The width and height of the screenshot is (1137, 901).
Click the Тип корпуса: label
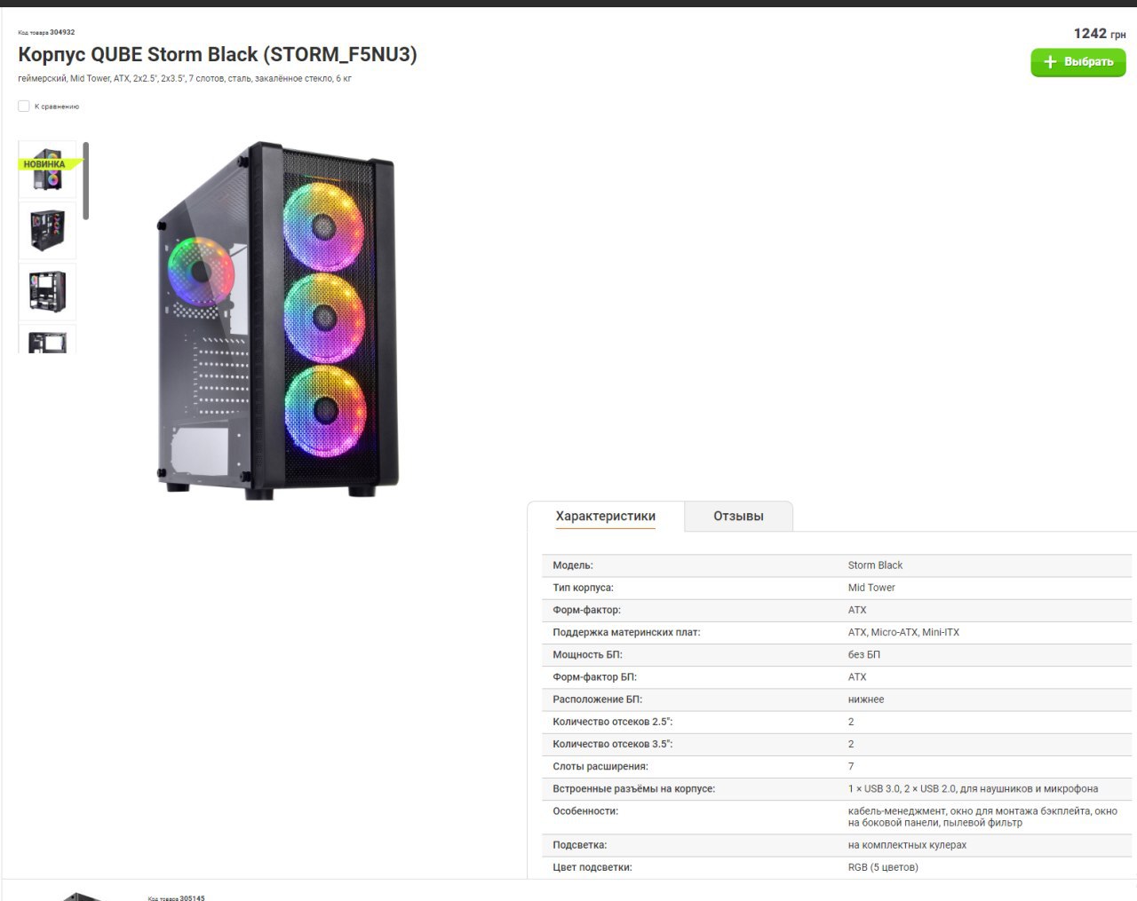coord(583,588)
